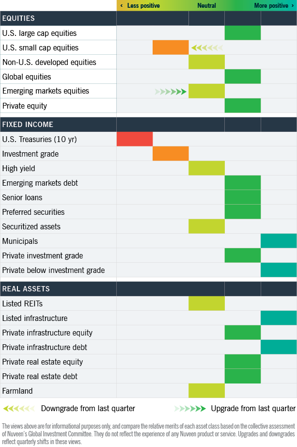The height and width of the screenshot is (447, 297).
Task: Select the orange cell for Investment grade
Action: tap(171, 154)
